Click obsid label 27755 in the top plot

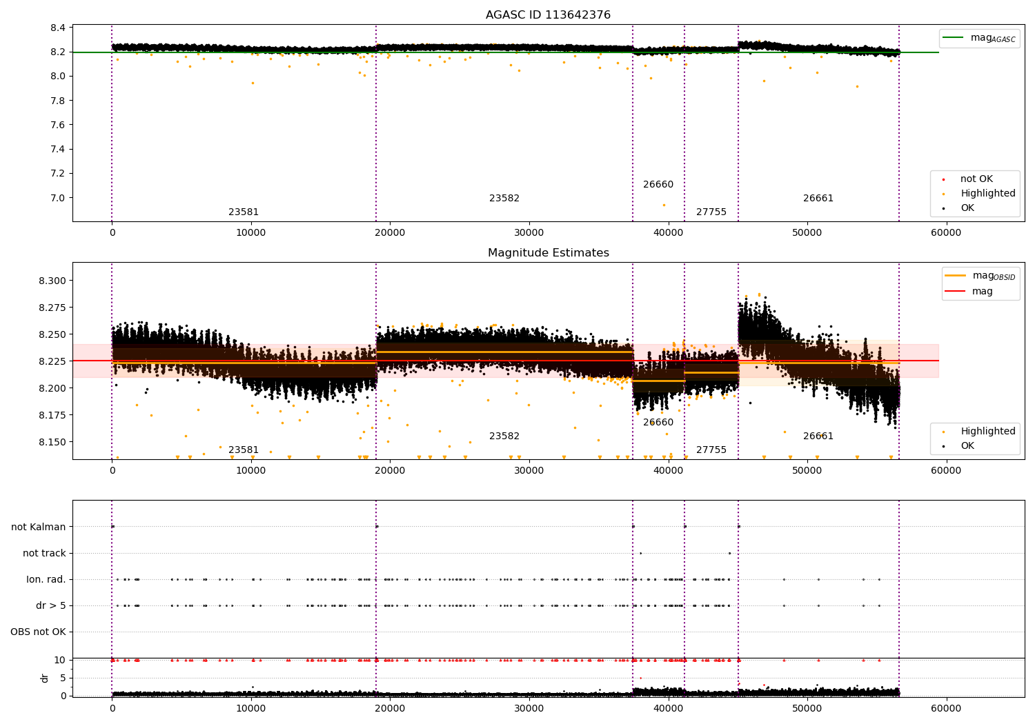tap(711, 212)
